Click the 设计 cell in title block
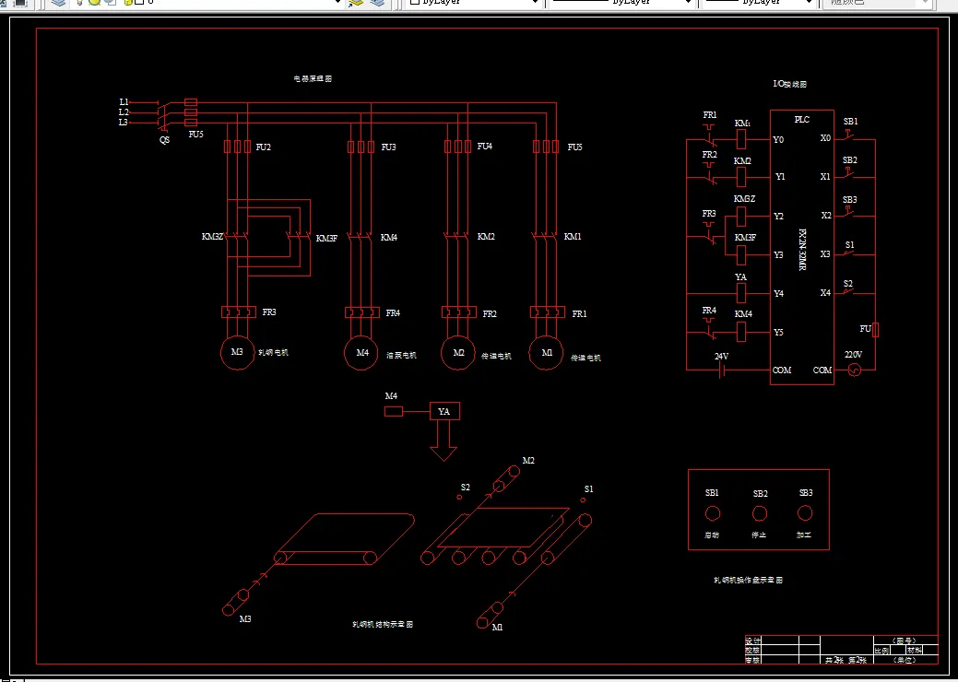The height and width of the screenshot is (682, 958). tap(752, 641)
